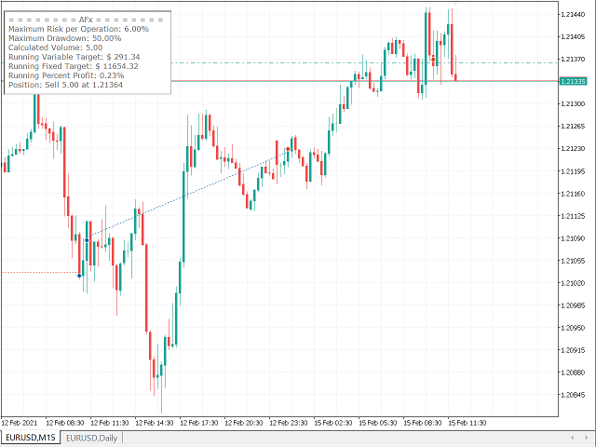Viewport: 596px width, 447px height.
Task: Select the current price label 1.21335
Action: tap(574, 81)
